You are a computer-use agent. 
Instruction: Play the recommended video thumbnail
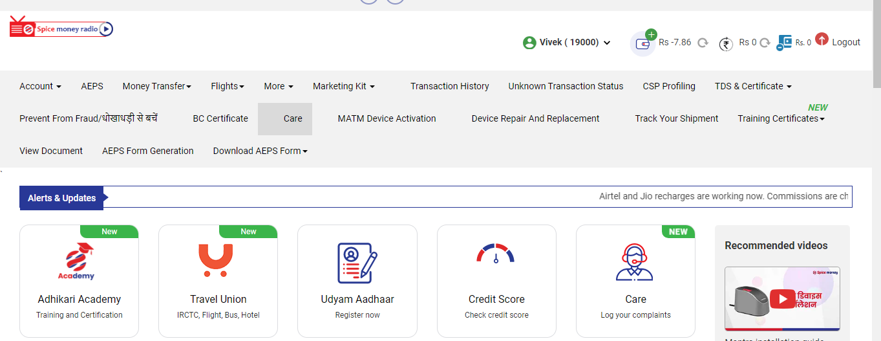pos(782,299)
